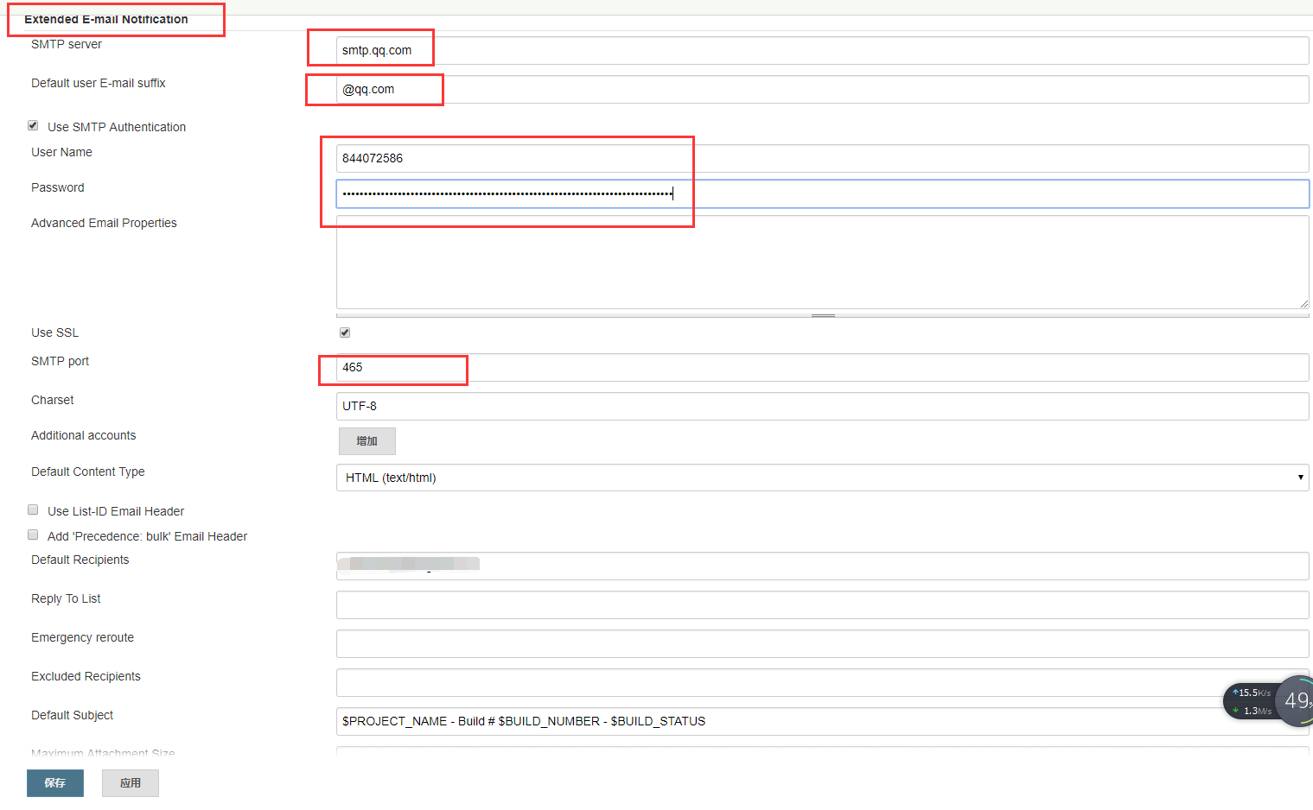Click the 应用 apply button
The image size is (1313, 810).
coord(131,783)
